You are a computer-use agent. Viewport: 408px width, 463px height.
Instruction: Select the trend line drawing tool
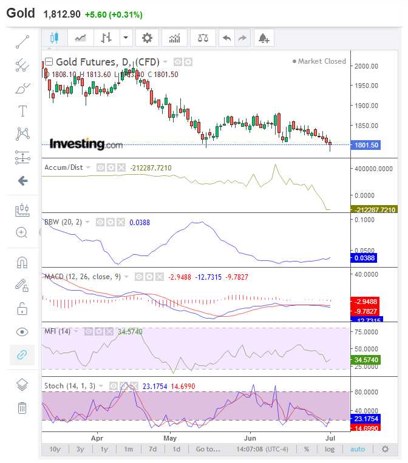pos(22,42)
